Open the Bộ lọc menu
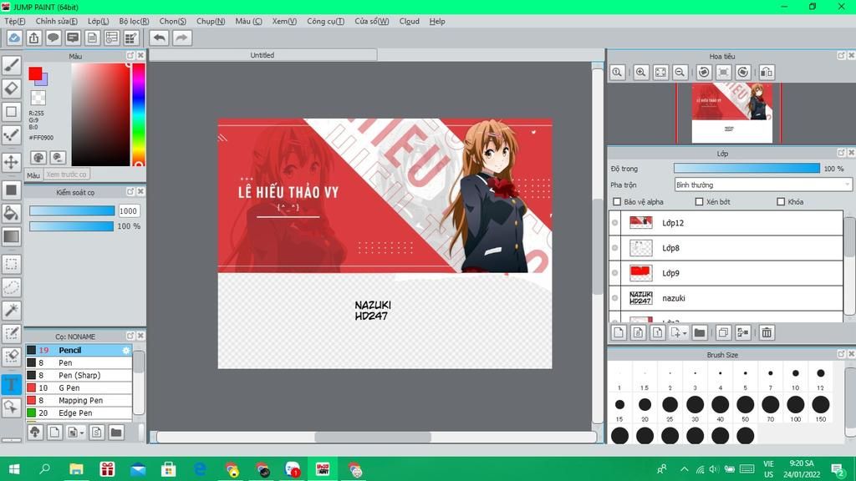 tap(134, 21)
